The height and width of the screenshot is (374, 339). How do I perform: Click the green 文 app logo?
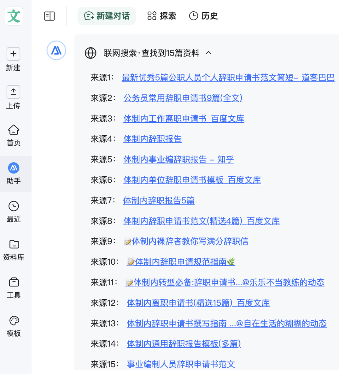coord(13,16)
